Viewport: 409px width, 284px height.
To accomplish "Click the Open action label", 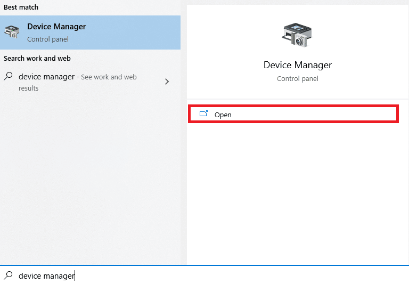I will point(223,115).
